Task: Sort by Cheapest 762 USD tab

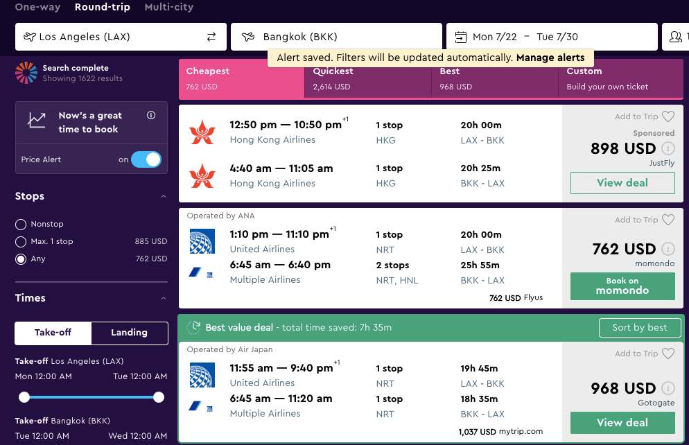Action: coord(242,78)
